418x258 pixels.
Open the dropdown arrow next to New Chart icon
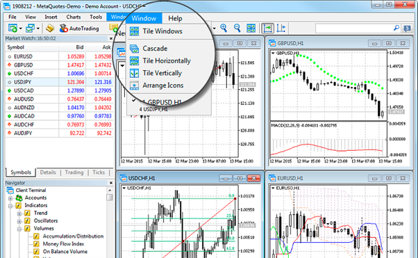point(21,29)
